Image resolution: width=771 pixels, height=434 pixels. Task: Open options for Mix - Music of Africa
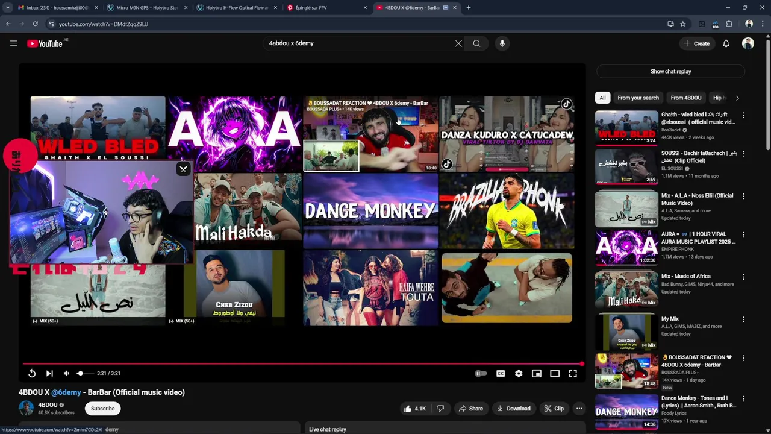pos(743,277)
